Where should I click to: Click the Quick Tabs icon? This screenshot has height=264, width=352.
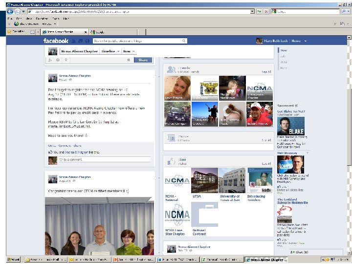pyautogui.click(x=33, y=32)
